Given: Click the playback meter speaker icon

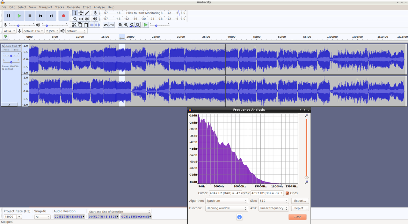Looking at the screenshot, I should [95, 19].
